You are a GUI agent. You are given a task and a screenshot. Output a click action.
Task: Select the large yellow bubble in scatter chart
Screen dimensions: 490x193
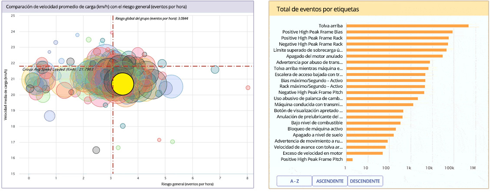click(x=123, y=83)
